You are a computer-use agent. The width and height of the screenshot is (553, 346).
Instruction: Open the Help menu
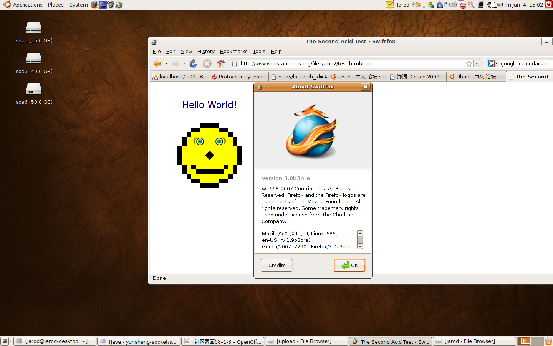pyautogui.click(x=276, y=51)
